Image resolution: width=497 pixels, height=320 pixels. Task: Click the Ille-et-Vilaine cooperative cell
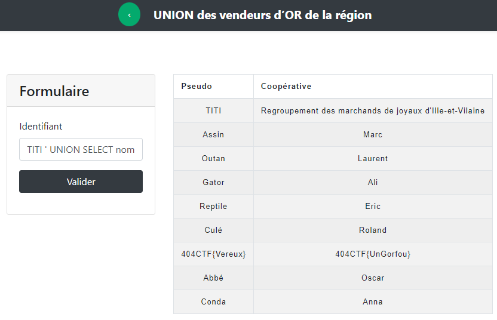[373, 110]
